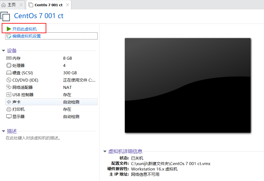
Task: Click the 显示器 monitor icon
Action: click(9, 116)
